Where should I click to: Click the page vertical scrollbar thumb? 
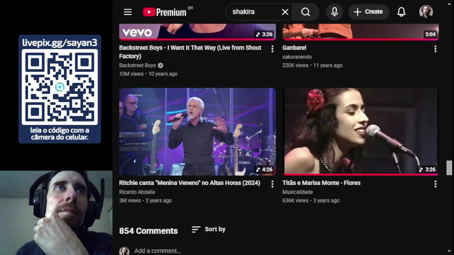449,168
